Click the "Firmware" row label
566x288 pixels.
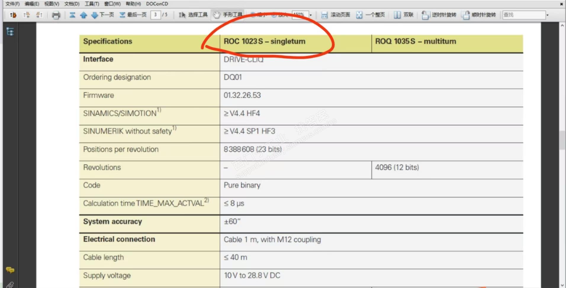pyautogui.click(x=99, y=95)
